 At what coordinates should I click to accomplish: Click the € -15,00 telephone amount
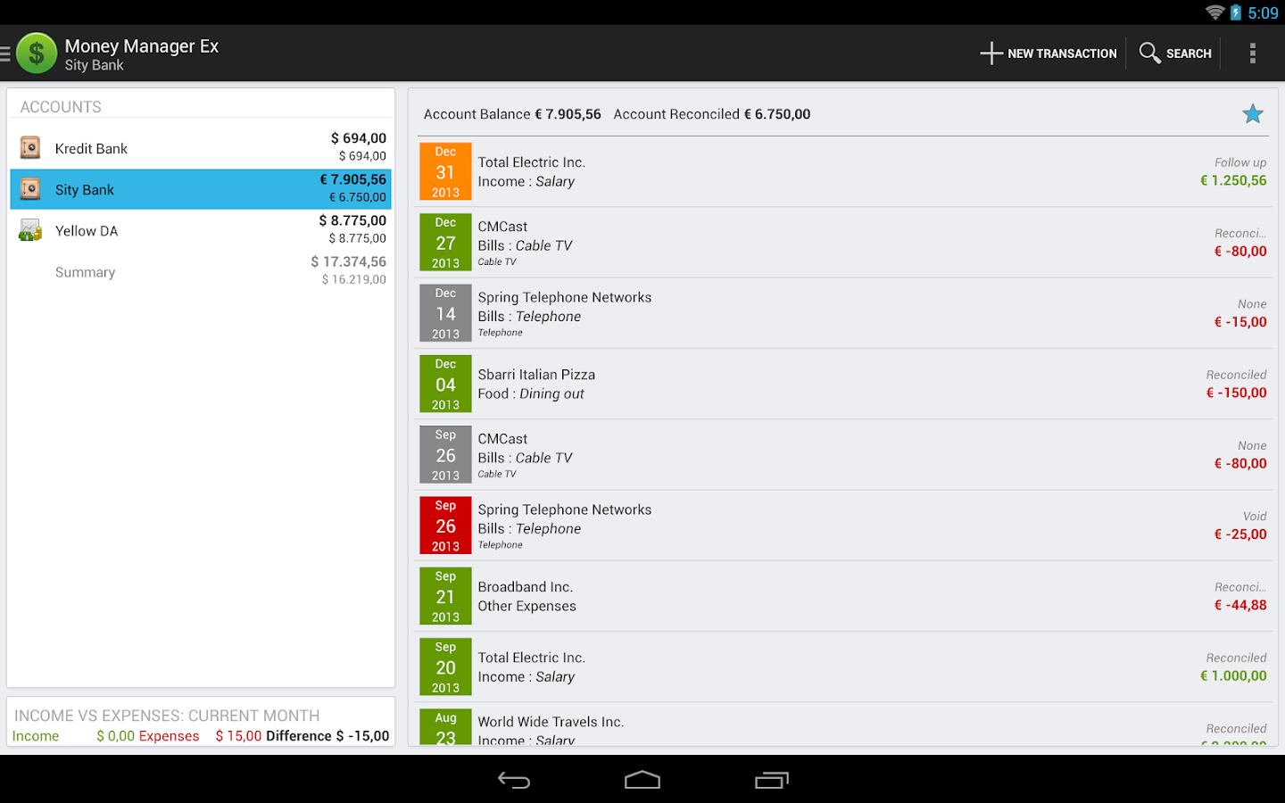[1240, 322]
